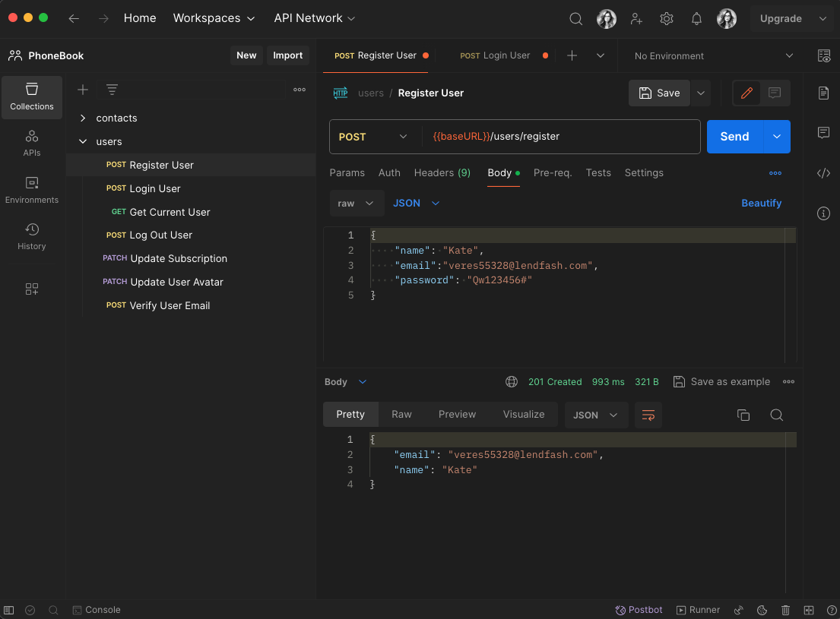
Task: Toggle sidebar via bottom-left panel icon
Action: pyautogui.click(x=8, y=610)
